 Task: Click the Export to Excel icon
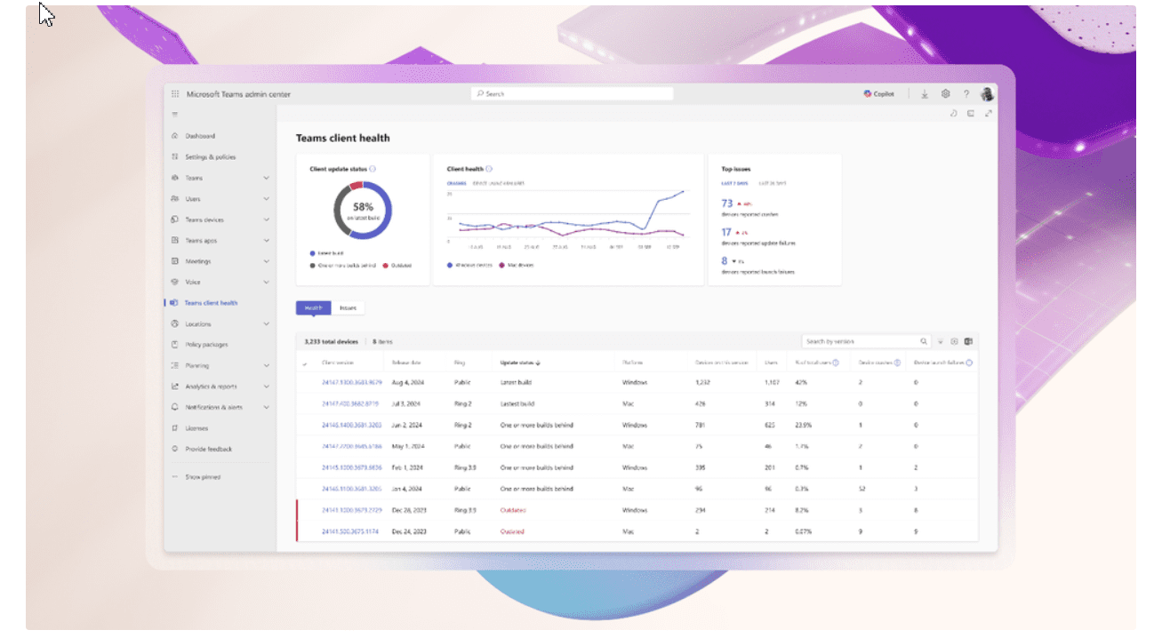tap(968, 341)
